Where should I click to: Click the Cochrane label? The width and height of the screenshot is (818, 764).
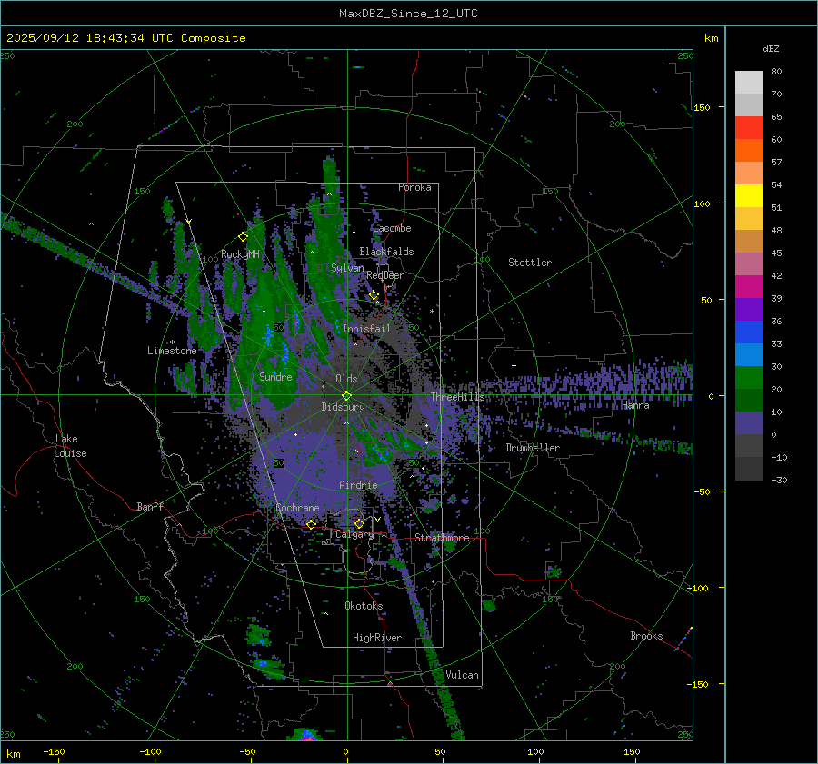click(x=297, y=508)
